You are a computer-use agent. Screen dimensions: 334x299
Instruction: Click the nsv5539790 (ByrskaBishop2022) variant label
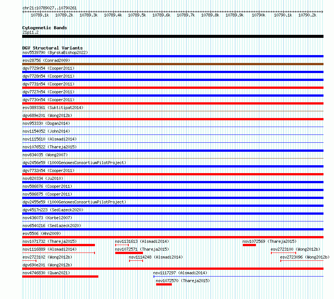coord(55,52)
